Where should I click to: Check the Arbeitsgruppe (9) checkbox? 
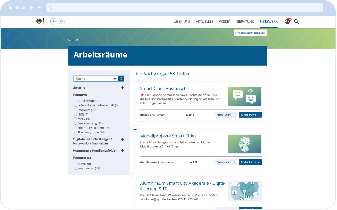click(75, 101)
